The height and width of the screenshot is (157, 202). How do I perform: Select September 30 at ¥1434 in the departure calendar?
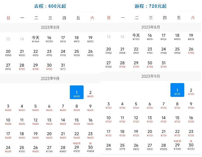click(x=90, y=148)
